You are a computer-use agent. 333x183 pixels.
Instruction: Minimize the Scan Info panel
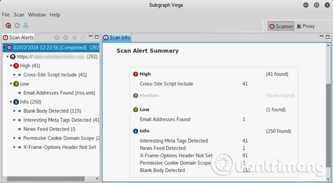pos(322,37)
